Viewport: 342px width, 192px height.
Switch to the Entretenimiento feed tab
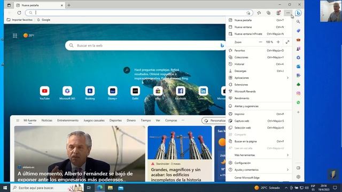[x=68, y=121]
